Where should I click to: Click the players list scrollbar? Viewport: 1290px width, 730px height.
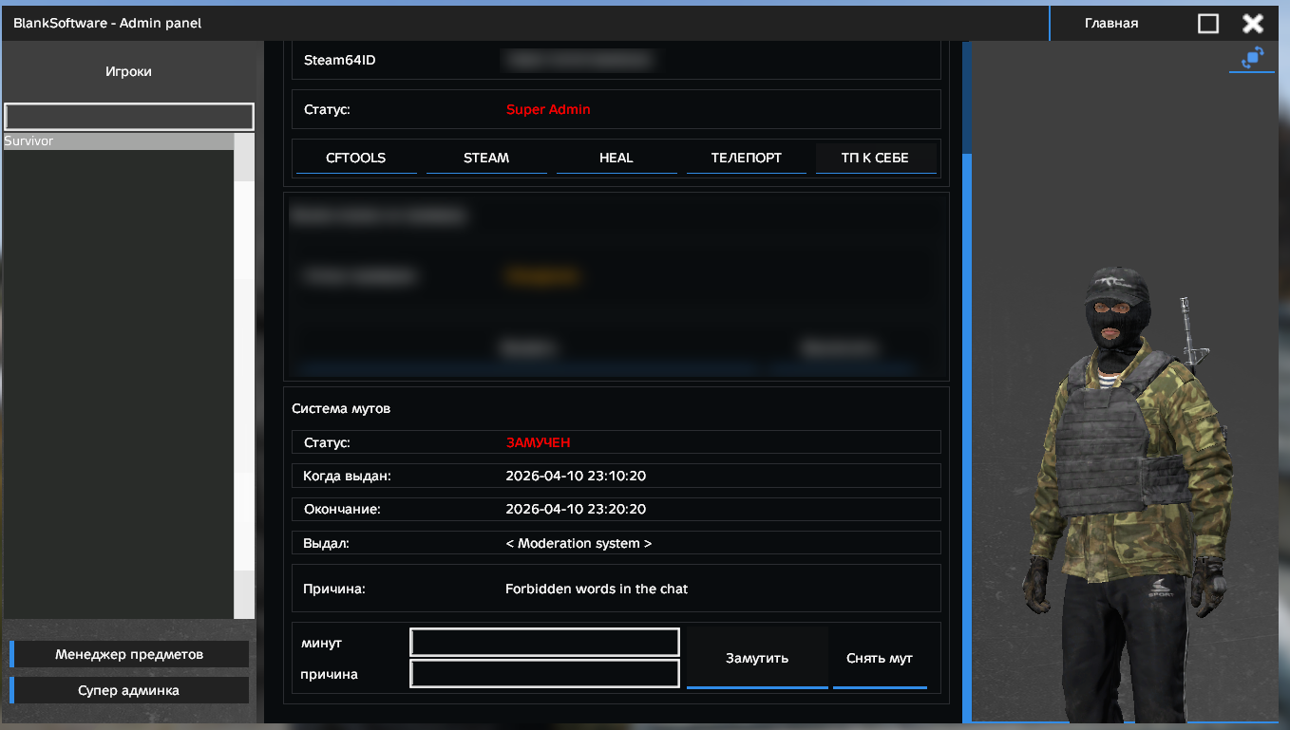point(244,376)
